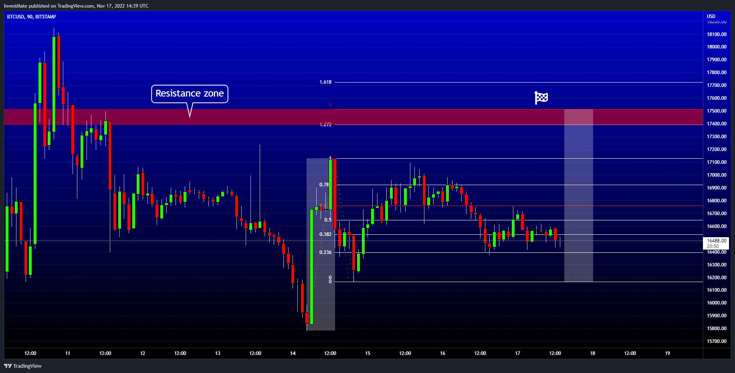Click the projection rectangle below the flag
735x373 pixels.
[x=579, y=196]
